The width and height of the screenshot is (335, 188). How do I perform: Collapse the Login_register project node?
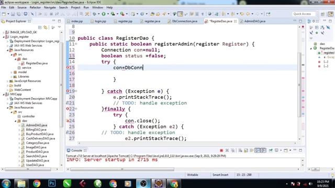pyautogui.click(x=4, y=37)
